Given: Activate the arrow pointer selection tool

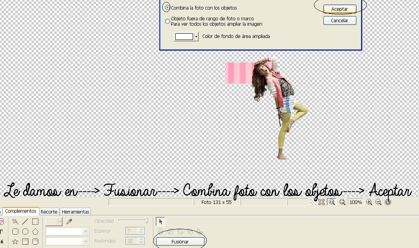Looking at the screenshot, I should point(160,222).
